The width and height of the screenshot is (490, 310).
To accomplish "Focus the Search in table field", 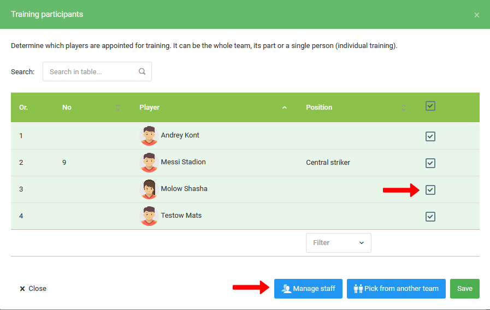I will click(x=90, y=71).
